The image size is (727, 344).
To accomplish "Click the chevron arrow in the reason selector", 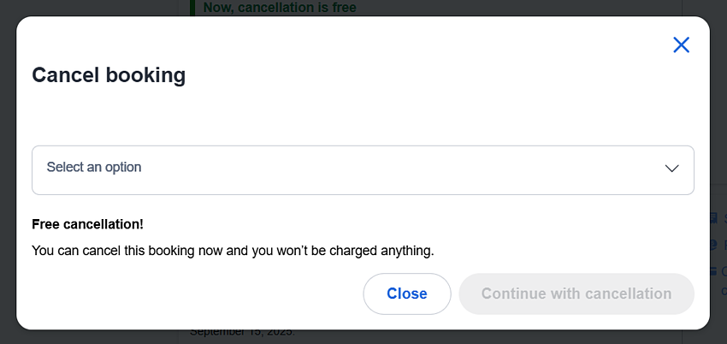I will [671, 169].
